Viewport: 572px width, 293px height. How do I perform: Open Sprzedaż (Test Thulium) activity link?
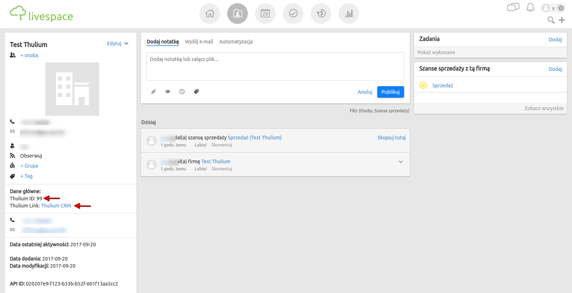[x=255, y=138]
